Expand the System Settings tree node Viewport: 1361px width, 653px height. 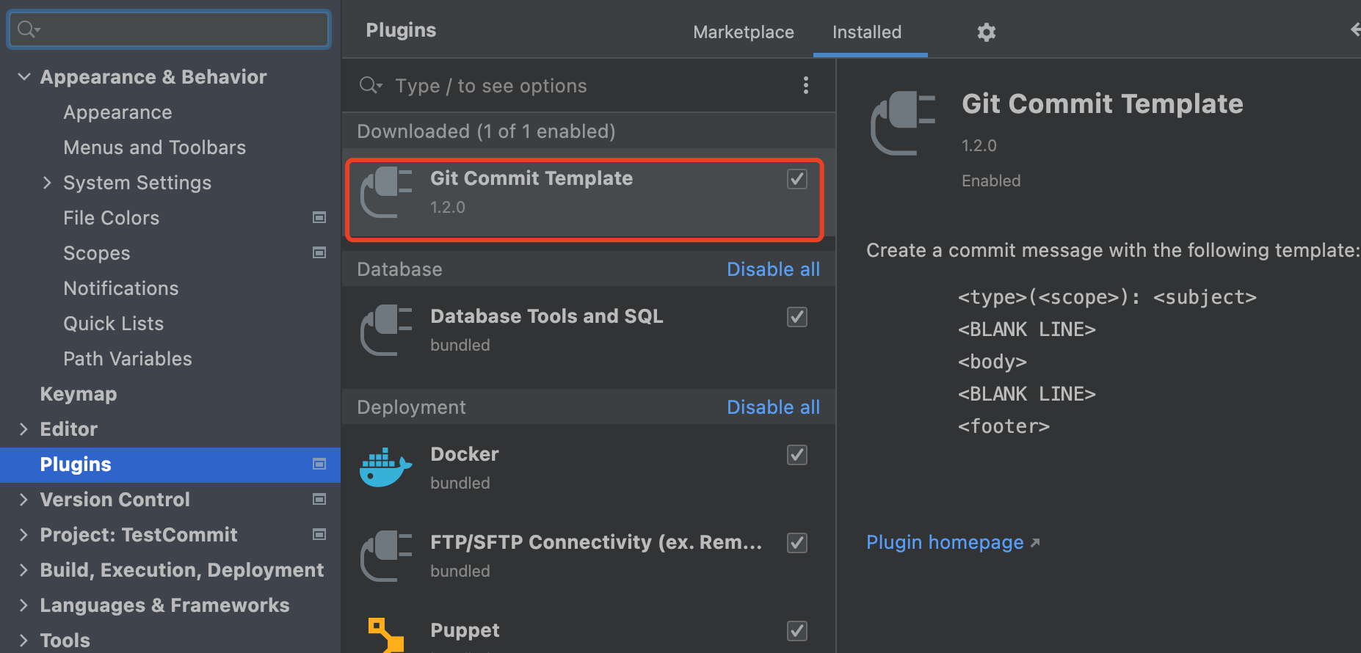coord(47,182)
